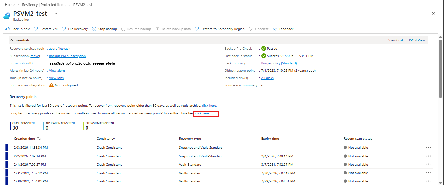The image size is (444, 185).
Task: Click the File Recovery label
Action: (x=78, y=29)
